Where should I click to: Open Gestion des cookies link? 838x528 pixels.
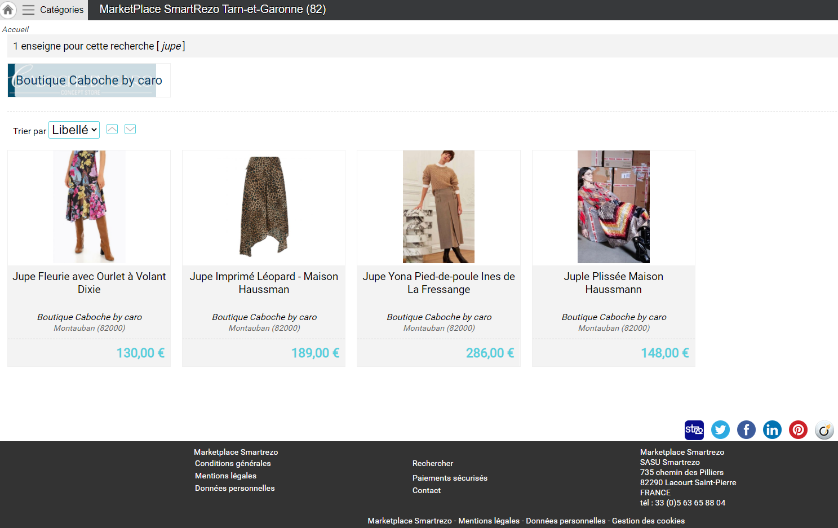pos(648,521)
